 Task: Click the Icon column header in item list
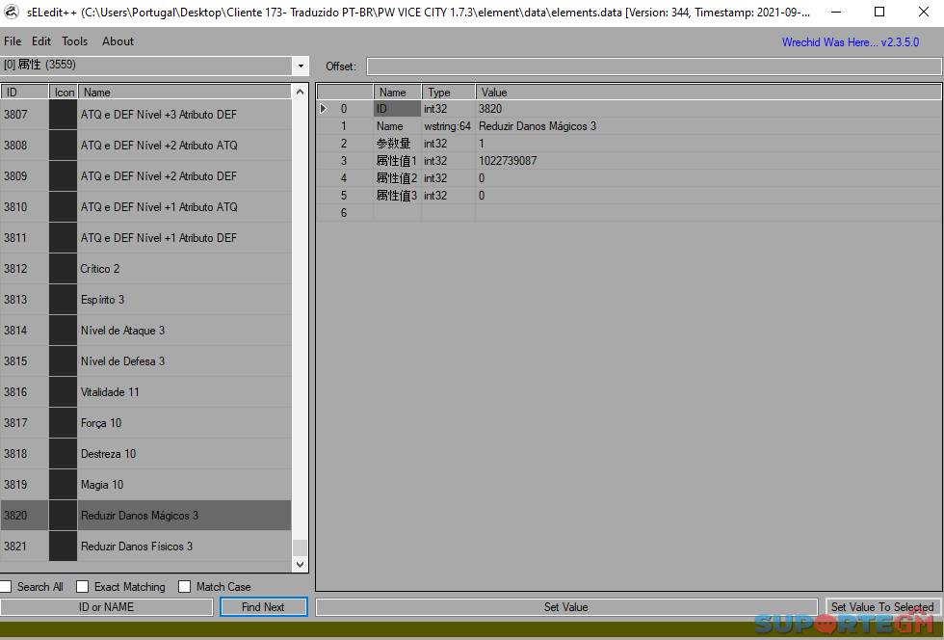pyautogui.click(x=64, y=93)
